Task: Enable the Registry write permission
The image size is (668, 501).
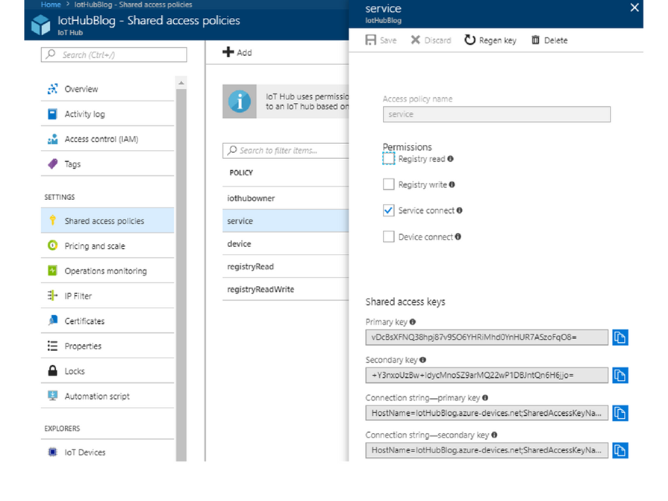Action: [x=389, y=184]
